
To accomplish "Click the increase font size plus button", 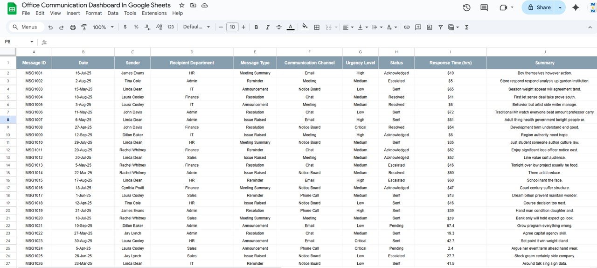I will 243,27.
